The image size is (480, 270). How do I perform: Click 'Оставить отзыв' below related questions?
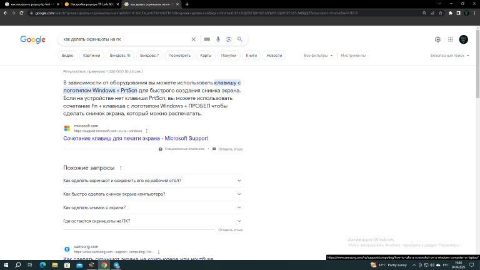click(x=230, y=230)
